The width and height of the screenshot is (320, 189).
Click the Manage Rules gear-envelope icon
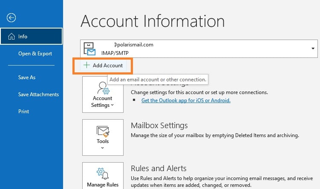(x=103, y=173)
